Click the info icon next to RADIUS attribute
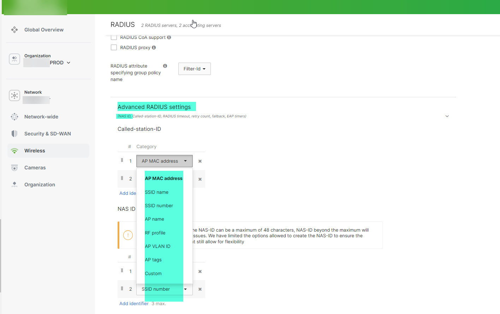500x314 pixels. pos(165,65)
